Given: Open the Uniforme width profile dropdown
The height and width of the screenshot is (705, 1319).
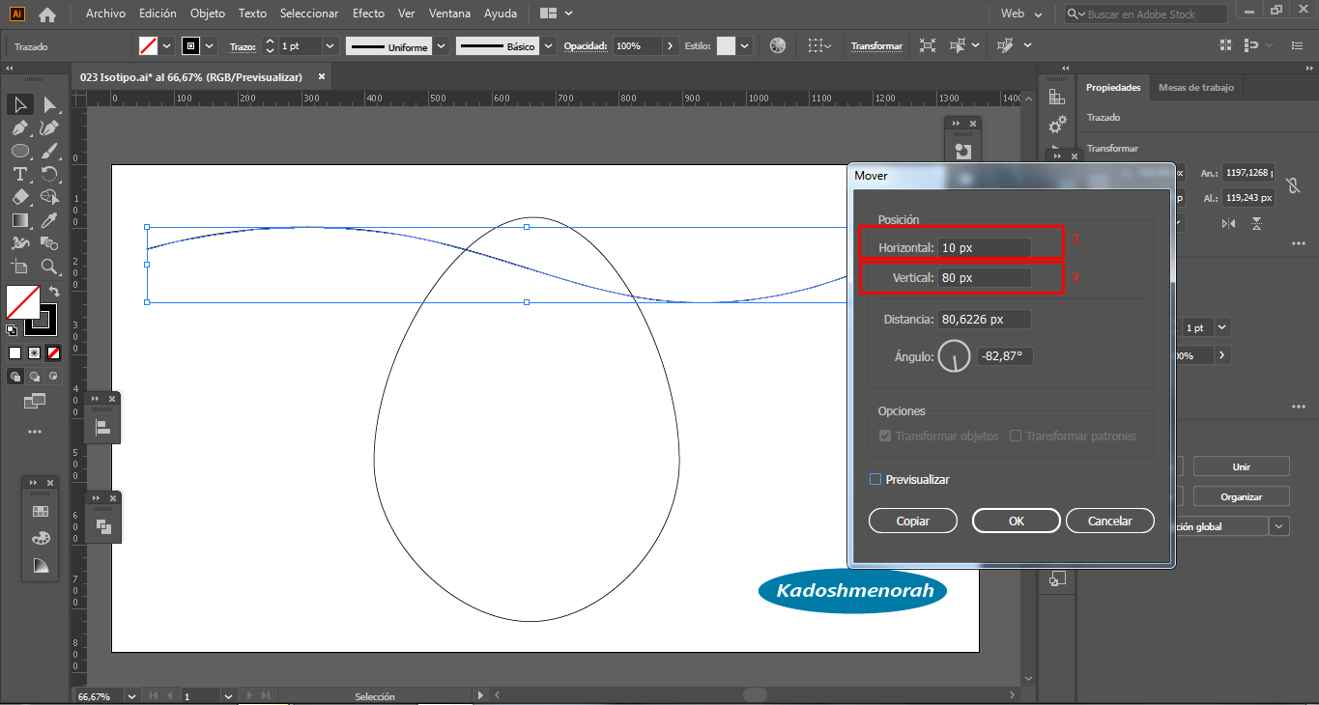Looking at the screenshot, I should (442, 45).
